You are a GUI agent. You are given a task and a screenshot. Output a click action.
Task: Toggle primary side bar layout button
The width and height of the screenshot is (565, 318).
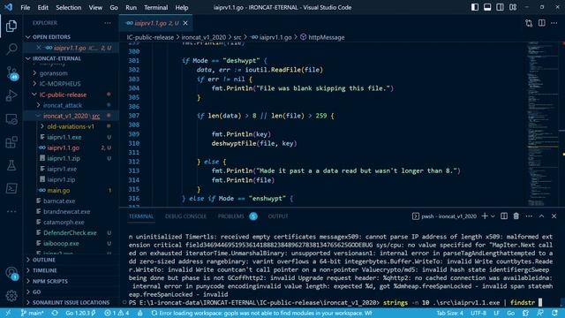(x=475, y=7)
